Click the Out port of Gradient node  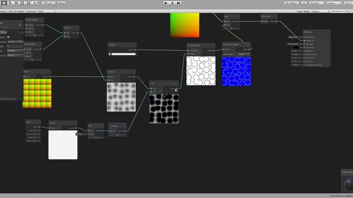coord(135,50)
